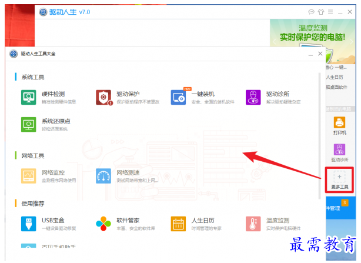
Task: Click the 驱动人生工具大全 dialog logo icon
Action: tap(14, 54)
